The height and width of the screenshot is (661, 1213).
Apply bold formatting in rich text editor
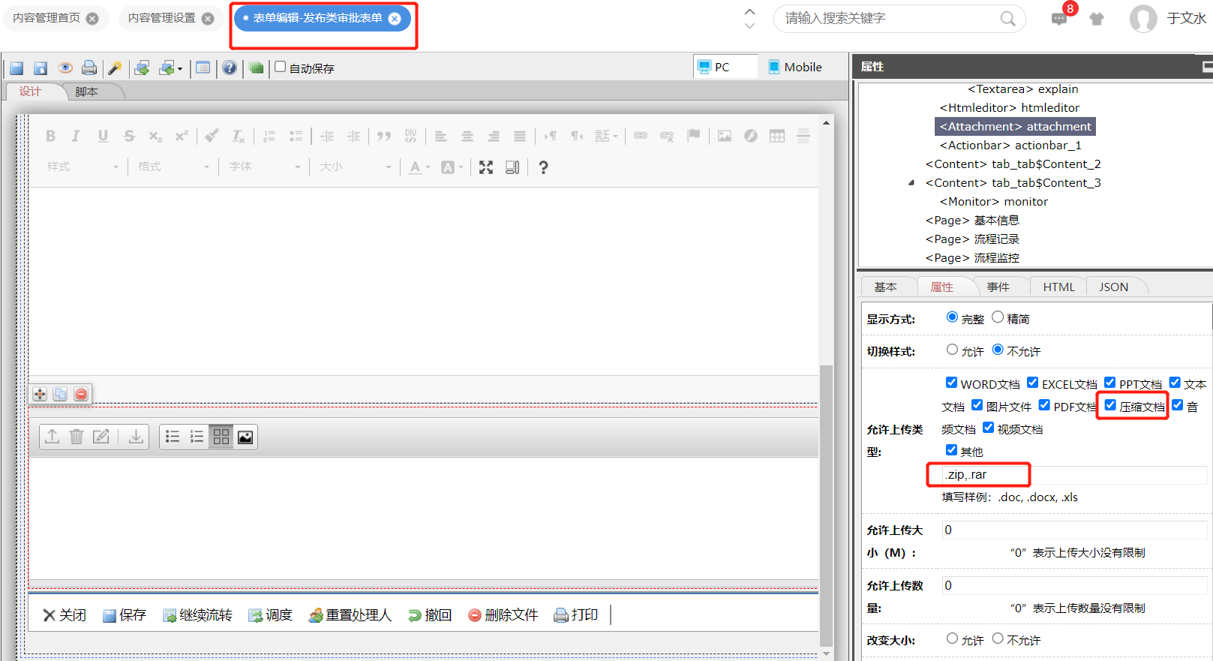coord(50,136)
